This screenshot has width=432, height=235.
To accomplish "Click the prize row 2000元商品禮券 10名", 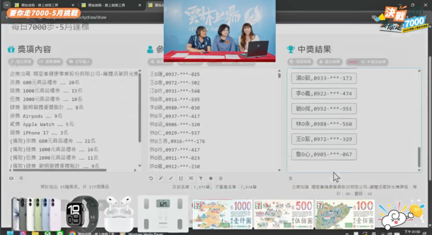I will pos(46,99).
